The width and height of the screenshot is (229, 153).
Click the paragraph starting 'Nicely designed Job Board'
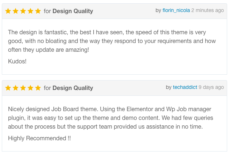110,118
